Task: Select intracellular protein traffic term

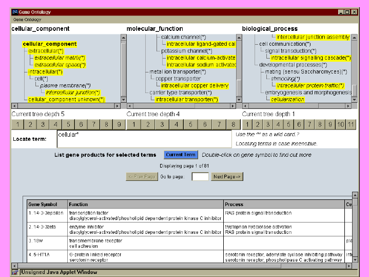Action: click(310, 86)
